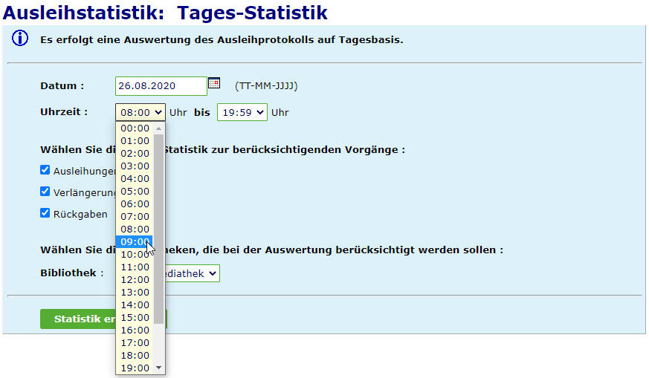Image resolution: width=649 pixels, height=378 pixels.
Task: Click the bold word bis
Action: tap(202, 112)
